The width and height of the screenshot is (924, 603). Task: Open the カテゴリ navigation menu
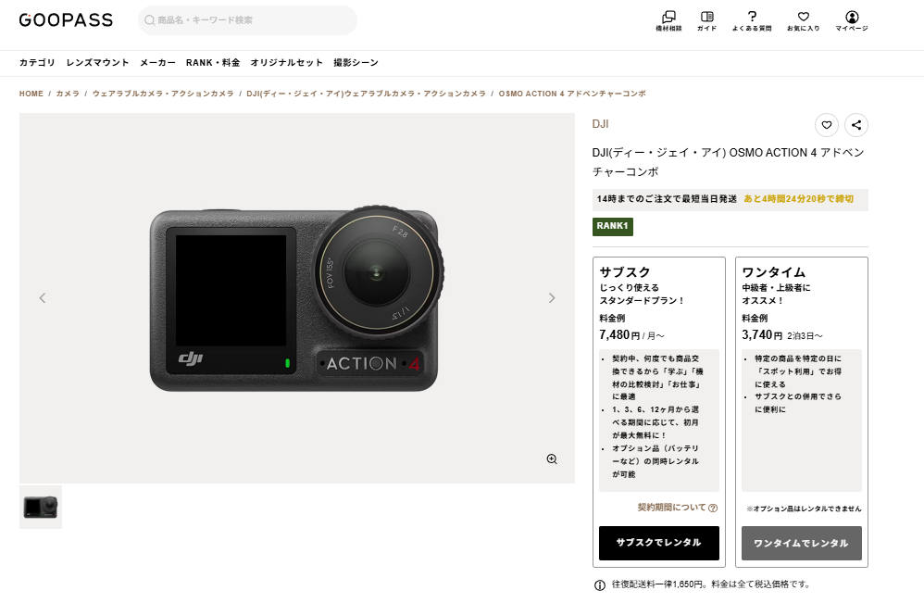point(36,62)
